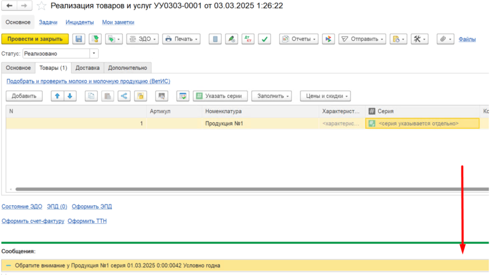Click the Серия column header
492x275 pixels.
click(423, 111)
